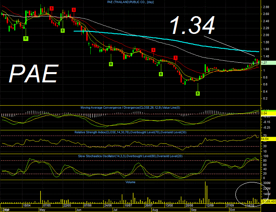Click the 26/07 date label
The height and width of the screenshot is (212, 276).
[x=149, y=205]
